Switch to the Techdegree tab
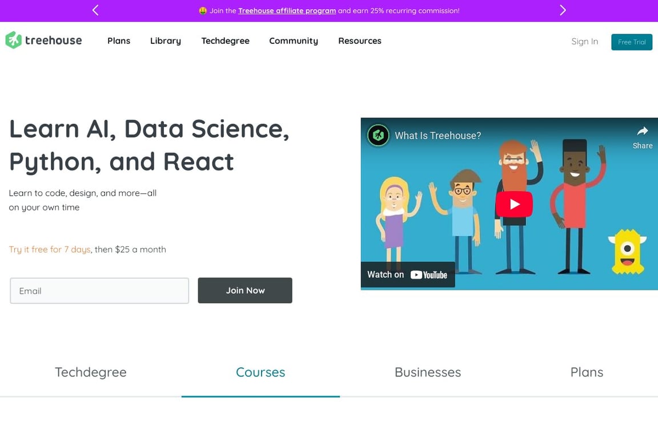The width and height of the screenshot is (658, 438). 91,372
